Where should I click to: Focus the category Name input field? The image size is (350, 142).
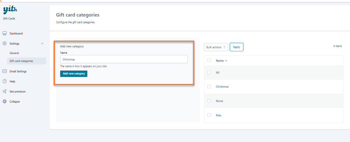[x=124, y=59]
